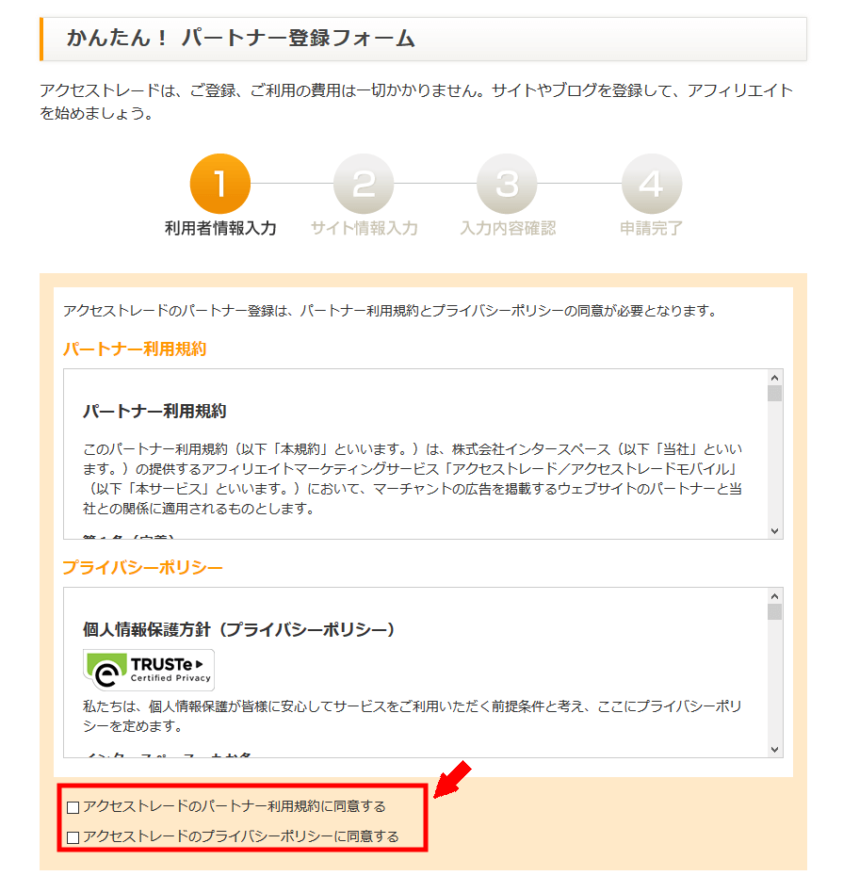Click the 利用者情報入力 step label

(220, 228)
